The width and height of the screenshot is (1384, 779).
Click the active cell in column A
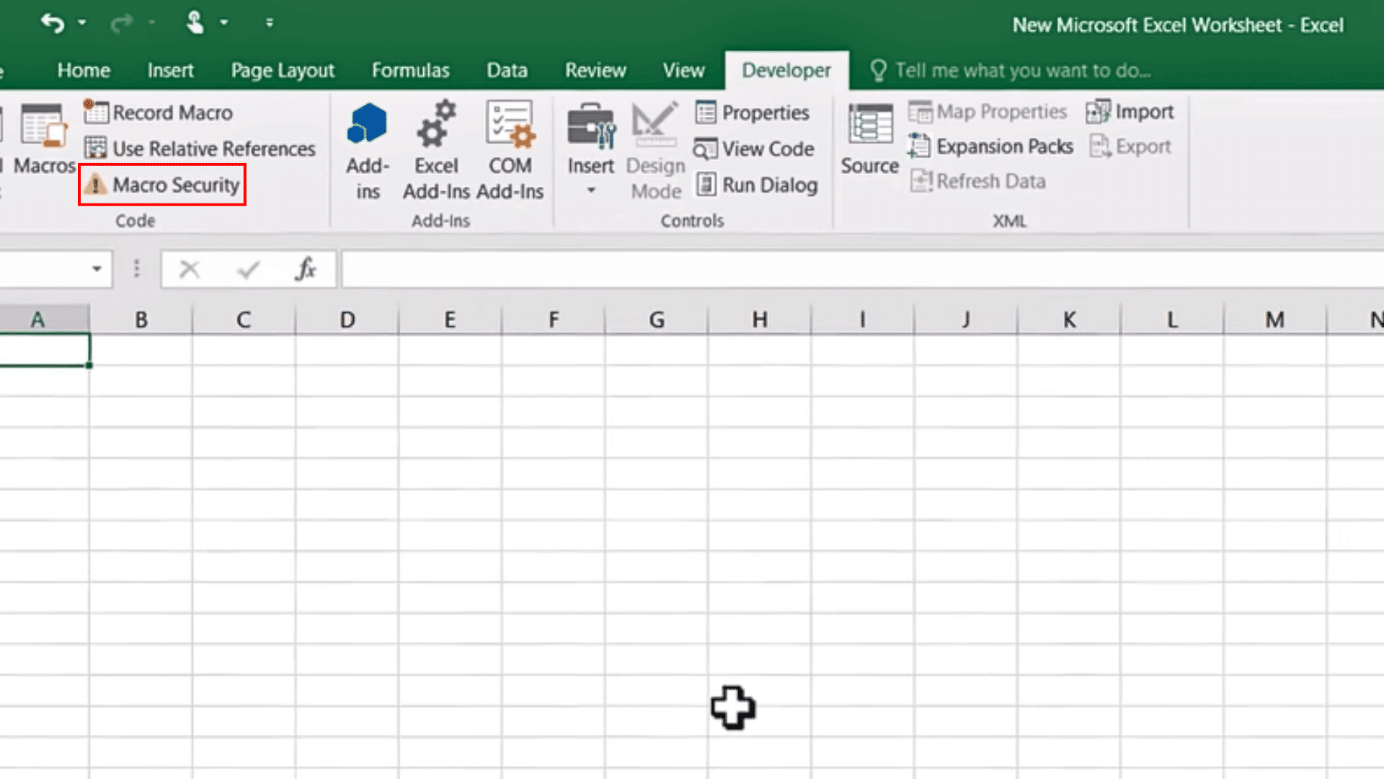tap(45, 350)
